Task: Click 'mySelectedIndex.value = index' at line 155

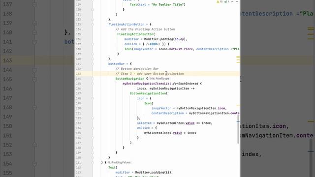Action: click(170, 133)
